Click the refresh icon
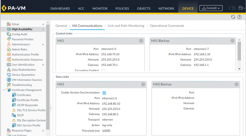The height and width of the screenshot is (136, 246). click(x=233, y=17)
